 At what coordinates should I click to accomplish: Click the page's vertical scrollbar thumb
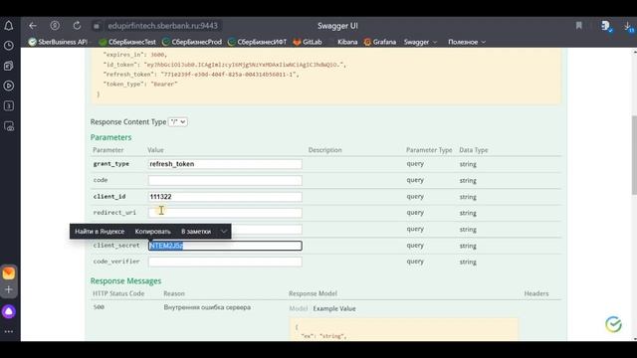pyautogui.click(x=634, y=155)
